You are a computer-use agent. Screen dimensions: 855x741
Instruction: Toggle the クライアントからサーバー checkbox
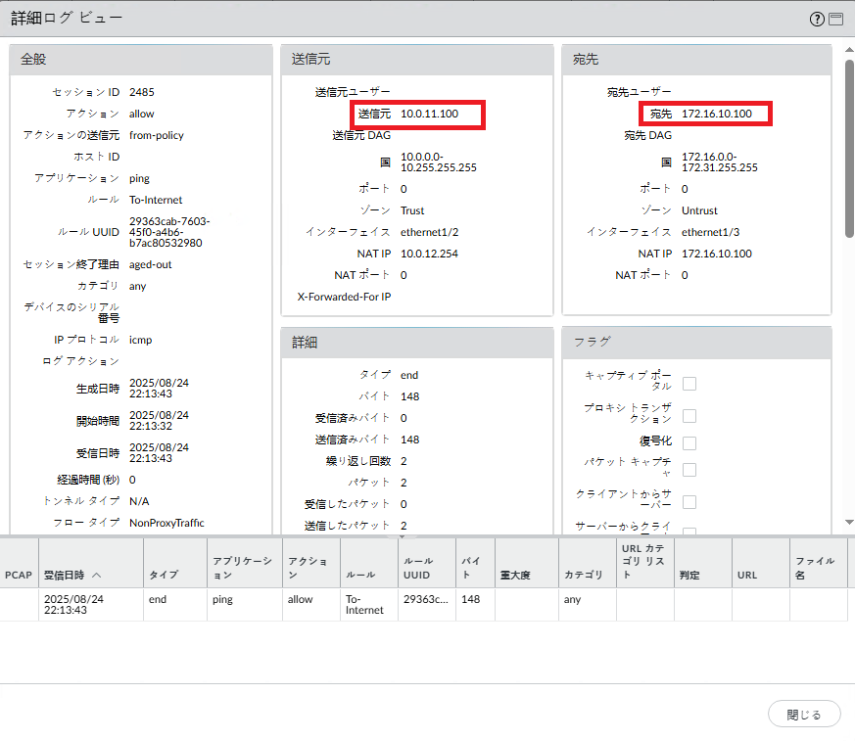point(689,502)
